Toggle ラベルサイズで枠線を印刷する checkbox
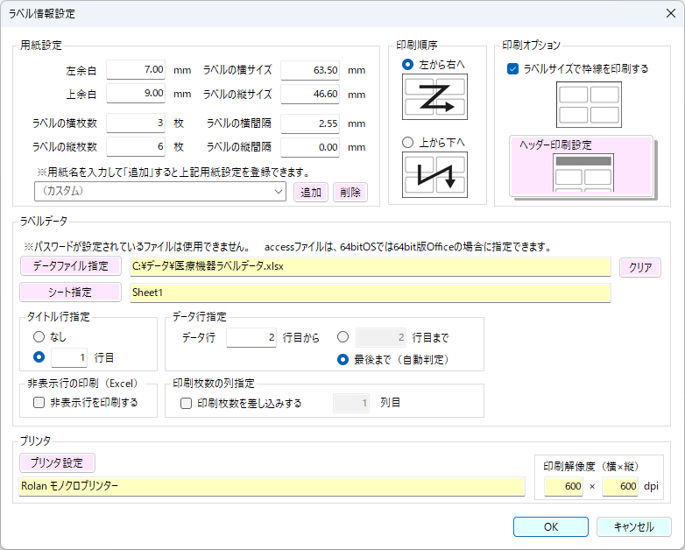 tap(513, 68)
